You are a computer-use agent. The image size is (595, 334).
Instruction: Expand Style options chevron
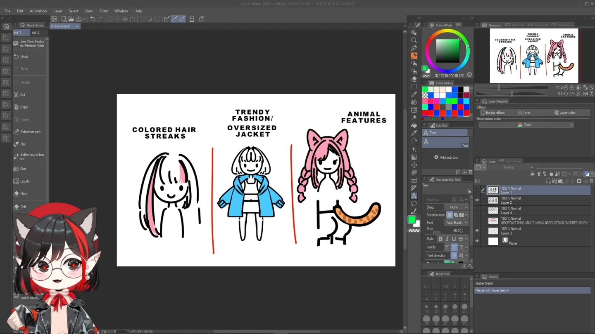466,239
